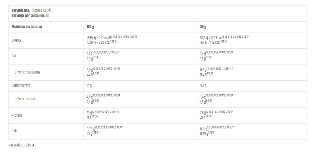
Task: Click the '14 g' carbohydrate value
Action: 89,86
